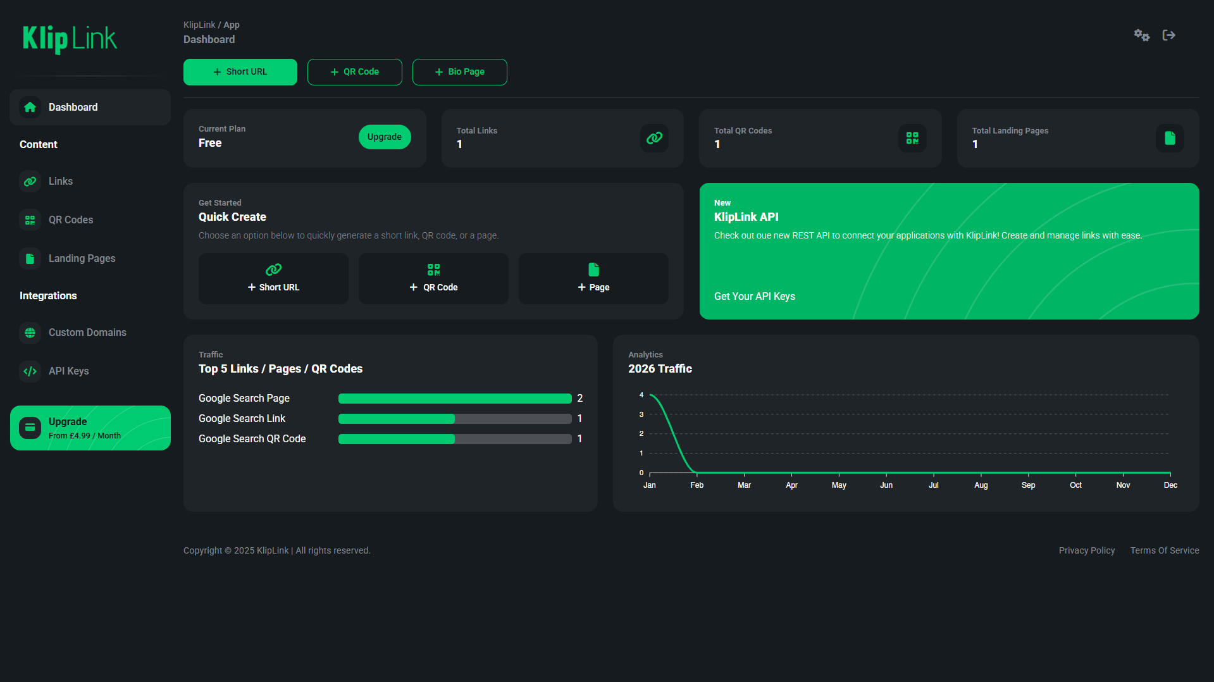View Terms Of Service

click(1164, 550)
